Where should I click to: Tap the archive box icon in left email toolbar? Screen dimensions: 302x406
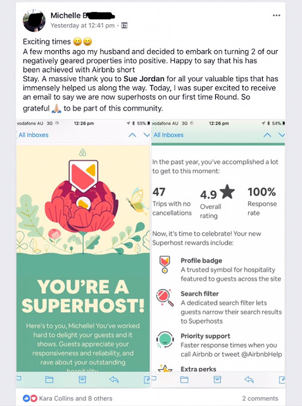click(x=82, y=379)
